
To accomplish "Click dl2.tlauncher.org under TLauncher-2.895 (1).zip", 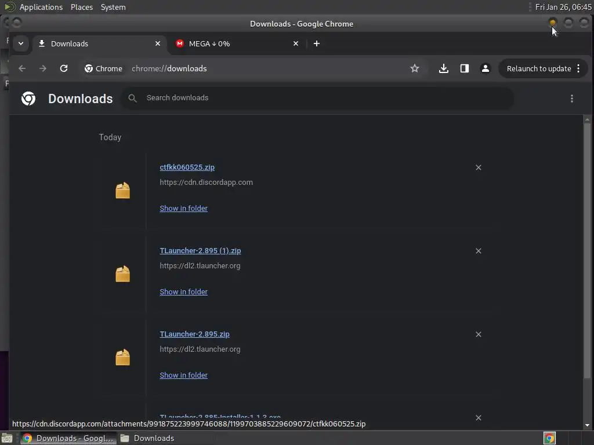I will pos(200,266).
